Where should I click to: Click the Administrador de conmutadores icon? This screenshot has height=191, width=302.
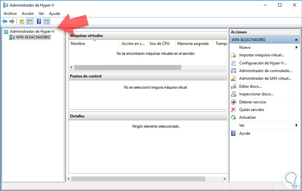click(233, 70)
